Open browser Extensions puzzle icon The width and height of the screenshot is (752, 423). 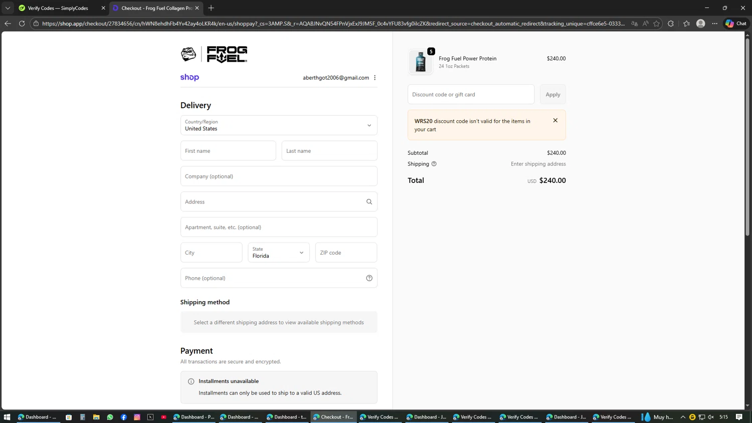(671, 24)
